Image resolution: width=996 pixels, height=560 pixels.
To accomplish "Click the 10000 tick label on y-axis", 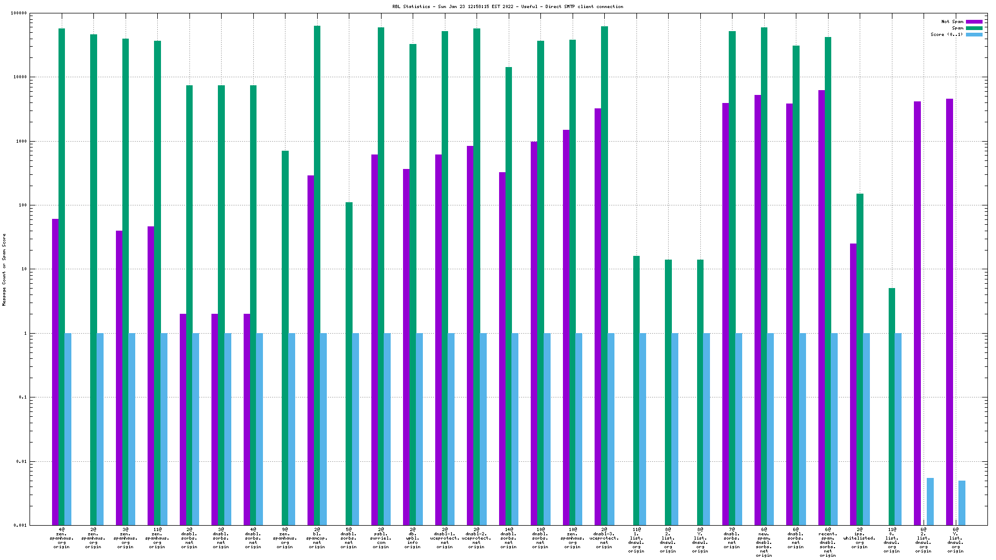I will click(x=19, y=77).
